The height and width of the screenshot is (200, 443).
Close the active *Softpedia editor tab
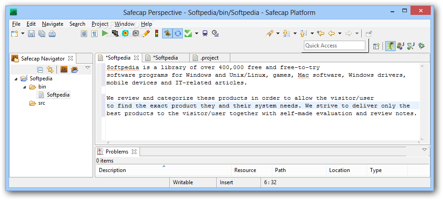(x=136, y=58)
